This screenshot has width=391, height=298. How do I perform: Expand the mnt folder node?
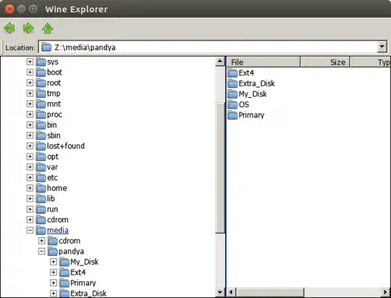point(30,104)
